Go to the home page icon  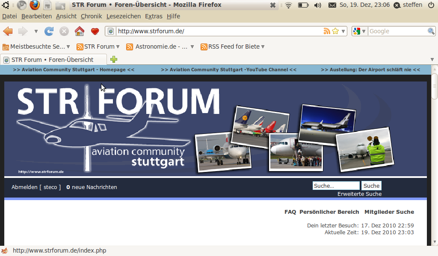[x=79, y=31]
